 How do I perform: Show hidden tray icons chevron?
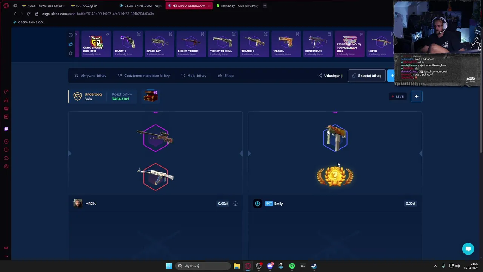pos(435,266)
